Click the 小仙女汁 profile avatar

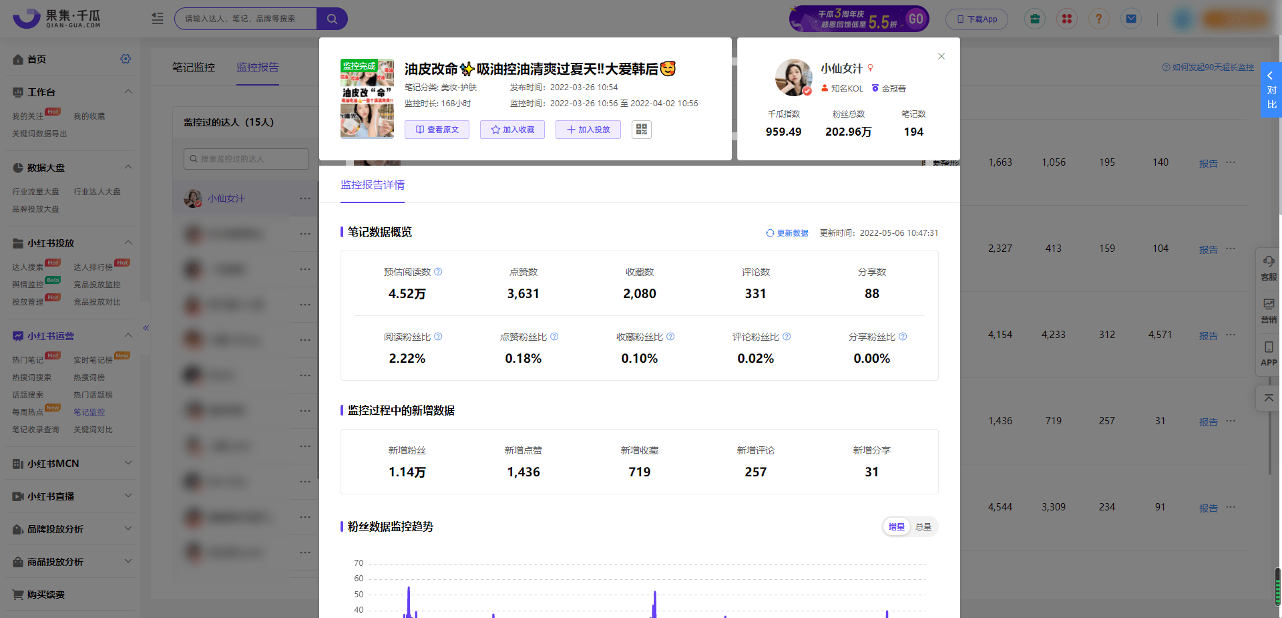coord(794,78)
